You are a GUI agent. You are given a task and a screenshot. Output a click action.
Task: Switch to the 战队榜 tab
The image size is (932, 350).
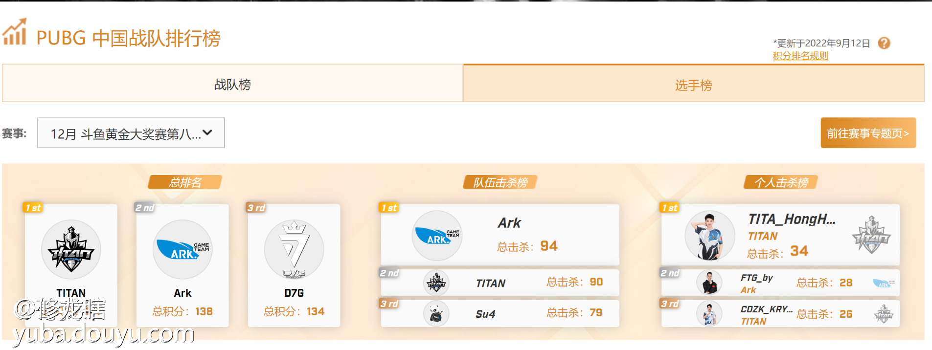[x=232, y=83]
